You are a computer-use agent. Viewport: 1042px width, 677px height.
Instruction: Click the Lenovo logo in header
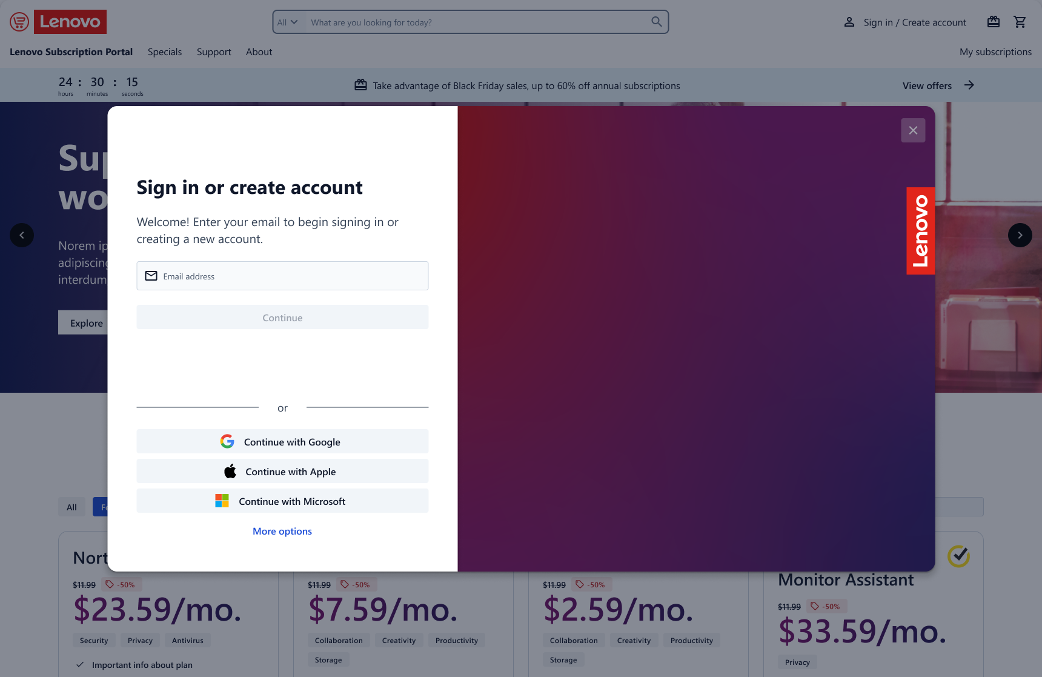(x=70, y=22)
